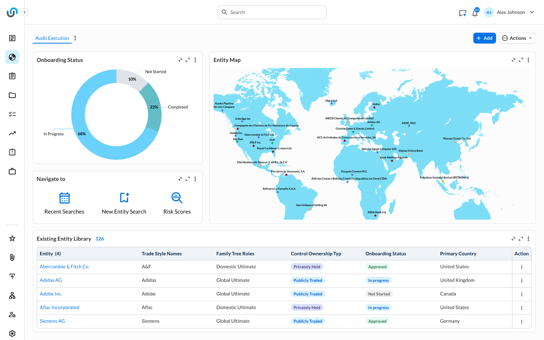The image size is (544, 340).
Task: Select the Audit Execution tab
Action: coord(52,38)
